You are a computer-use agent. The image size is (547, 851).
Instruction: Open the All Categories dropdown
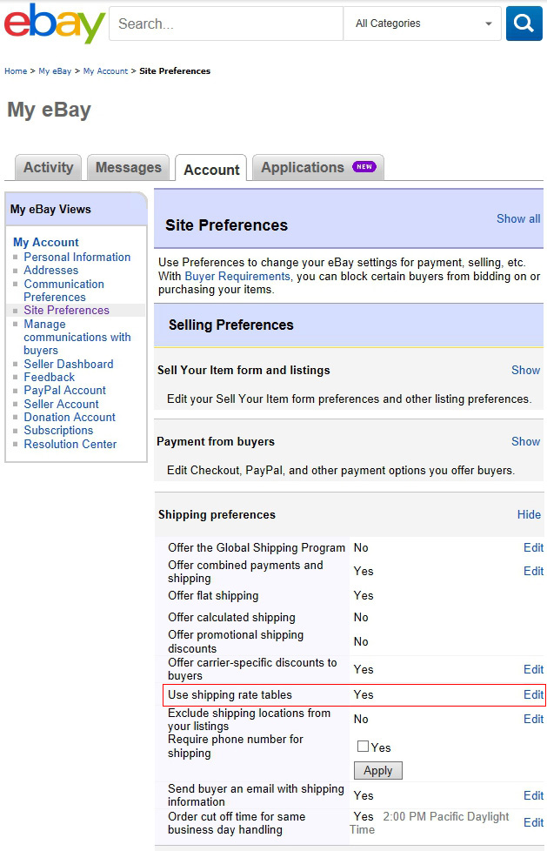tap(422, 23)
